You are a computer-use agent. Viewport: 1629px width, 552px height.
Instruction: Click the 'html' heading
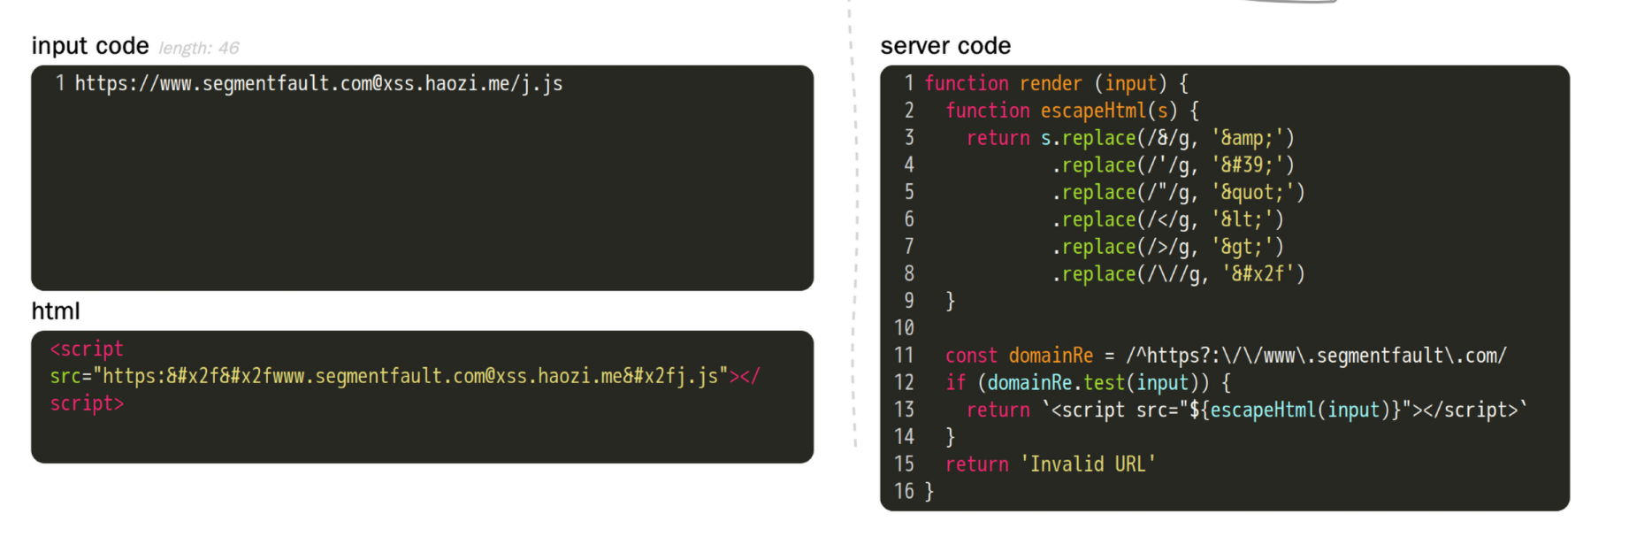[x=56, y=311]
